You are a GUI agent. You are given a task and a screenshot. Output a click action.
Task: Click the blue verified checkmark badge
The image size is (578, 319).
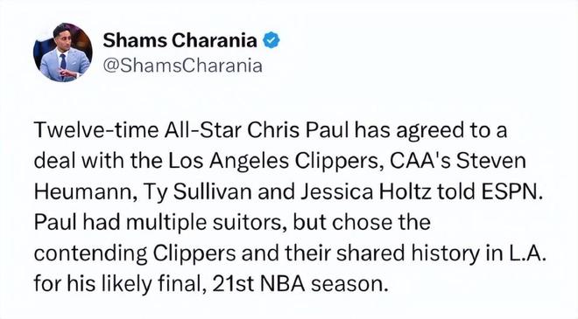click(271, 40)
